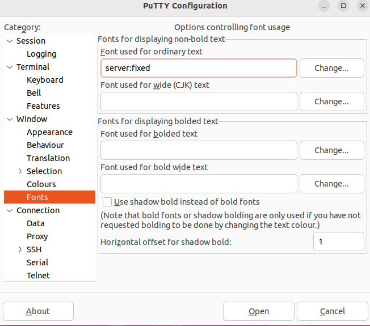
Task: Expand the SSH subcategory
Action: (x=20, y=249)
